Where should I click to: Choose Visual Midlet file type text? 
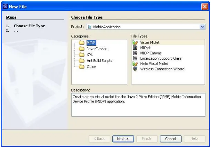tap(150, 42)
